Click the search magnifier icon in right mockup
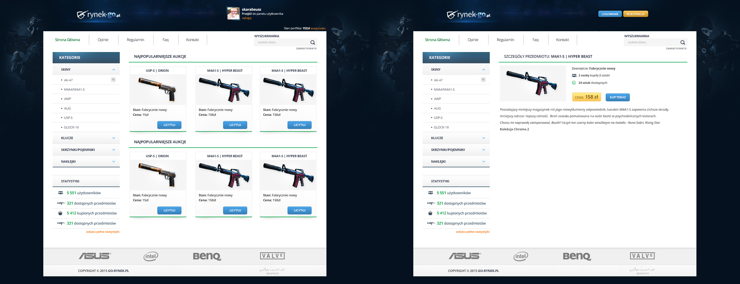740x284 pixels. 682,42
